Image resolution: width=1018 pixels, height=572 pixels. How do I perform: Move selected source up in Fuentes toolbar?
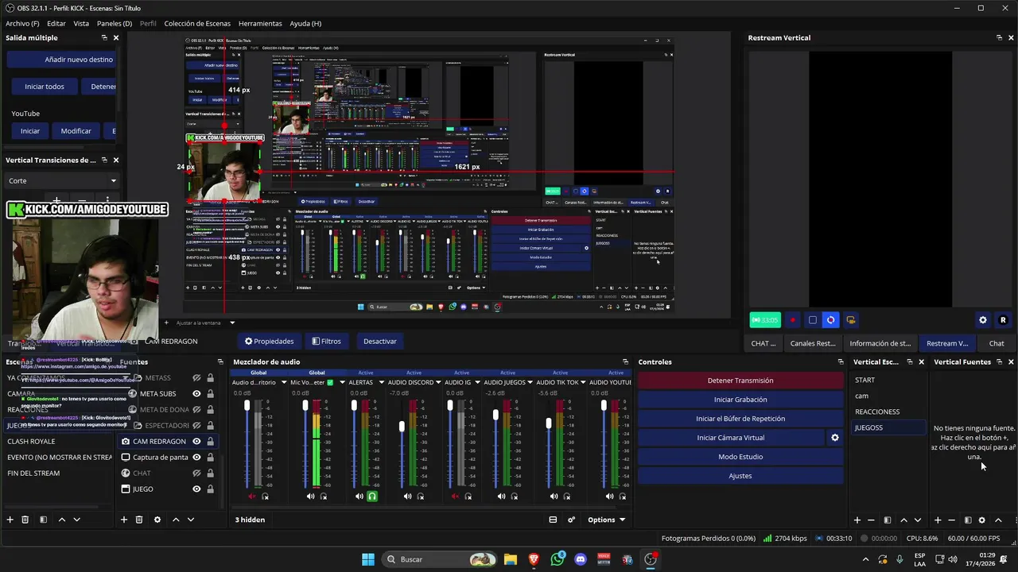tap(176, 520)
